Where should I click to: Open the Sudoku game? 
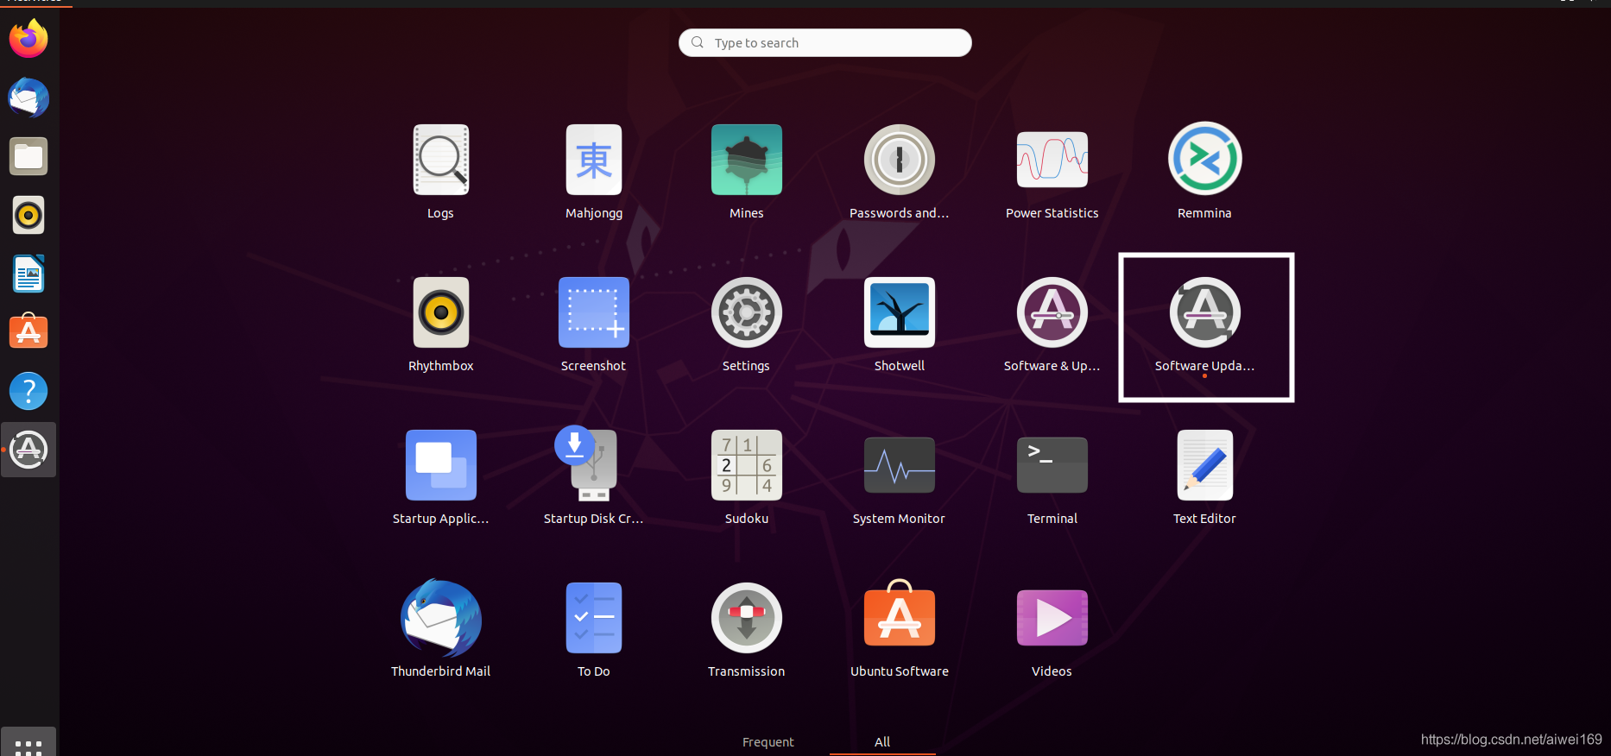coord(747,466)
